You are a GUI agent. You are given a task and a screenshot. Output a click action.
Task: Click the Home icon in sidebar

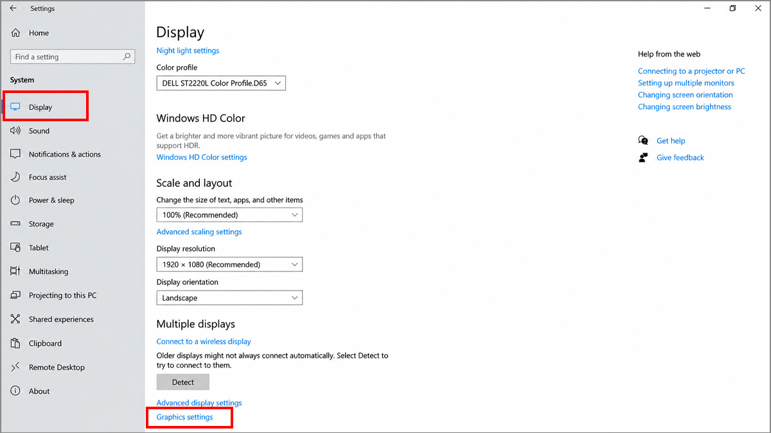click(x=16, y=33)
